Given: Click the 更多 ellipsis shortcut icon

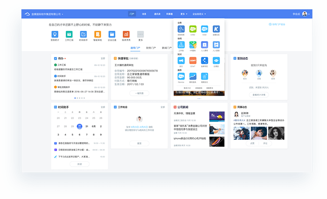Looking at the screenshot, I should [140, 35].
